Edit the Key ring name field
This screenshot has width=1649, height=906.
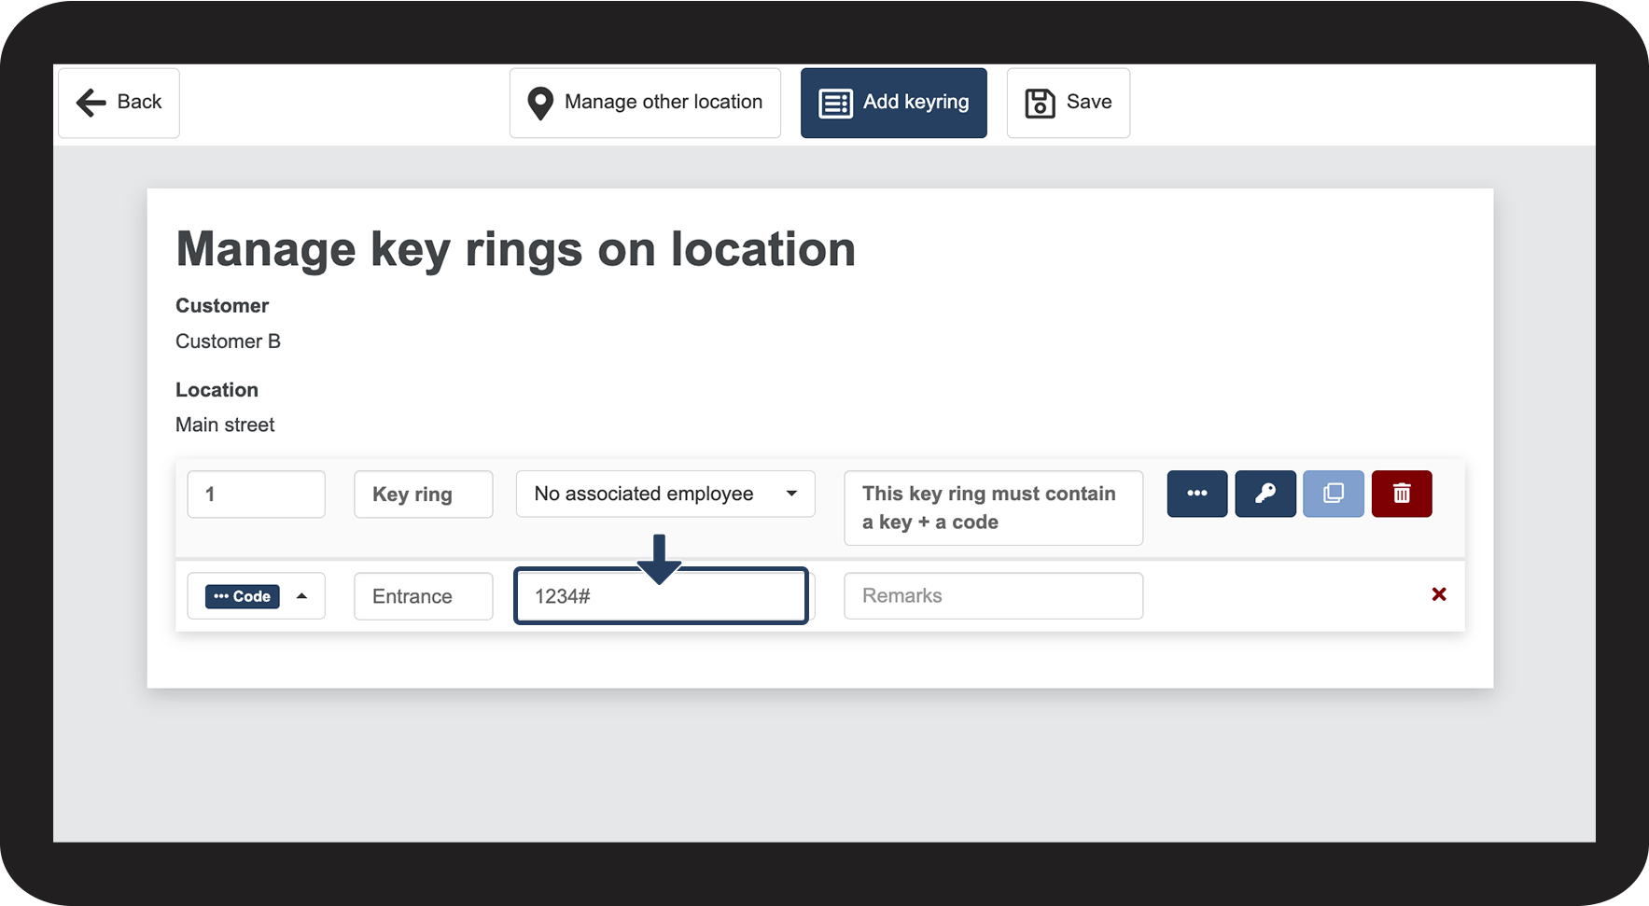(423, 494)
